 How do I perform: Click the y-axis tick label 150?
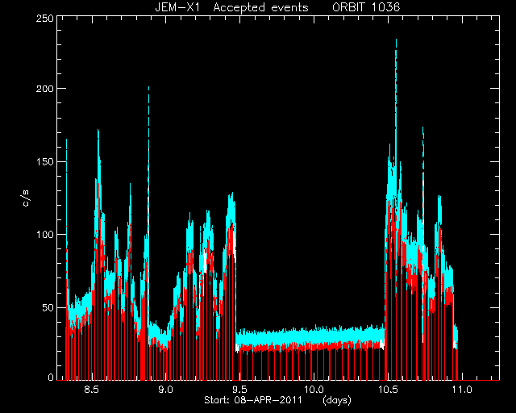(x=44, y=161)
